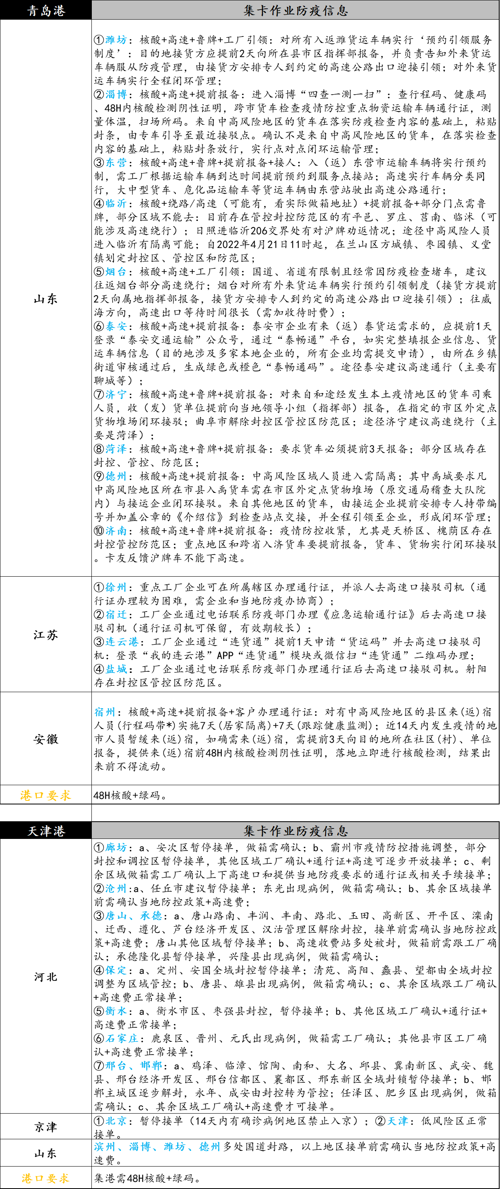This screenshot has height=1189, width=500.
Task: Click the blue city name 宿迁
Action: (x=116, y=614)
